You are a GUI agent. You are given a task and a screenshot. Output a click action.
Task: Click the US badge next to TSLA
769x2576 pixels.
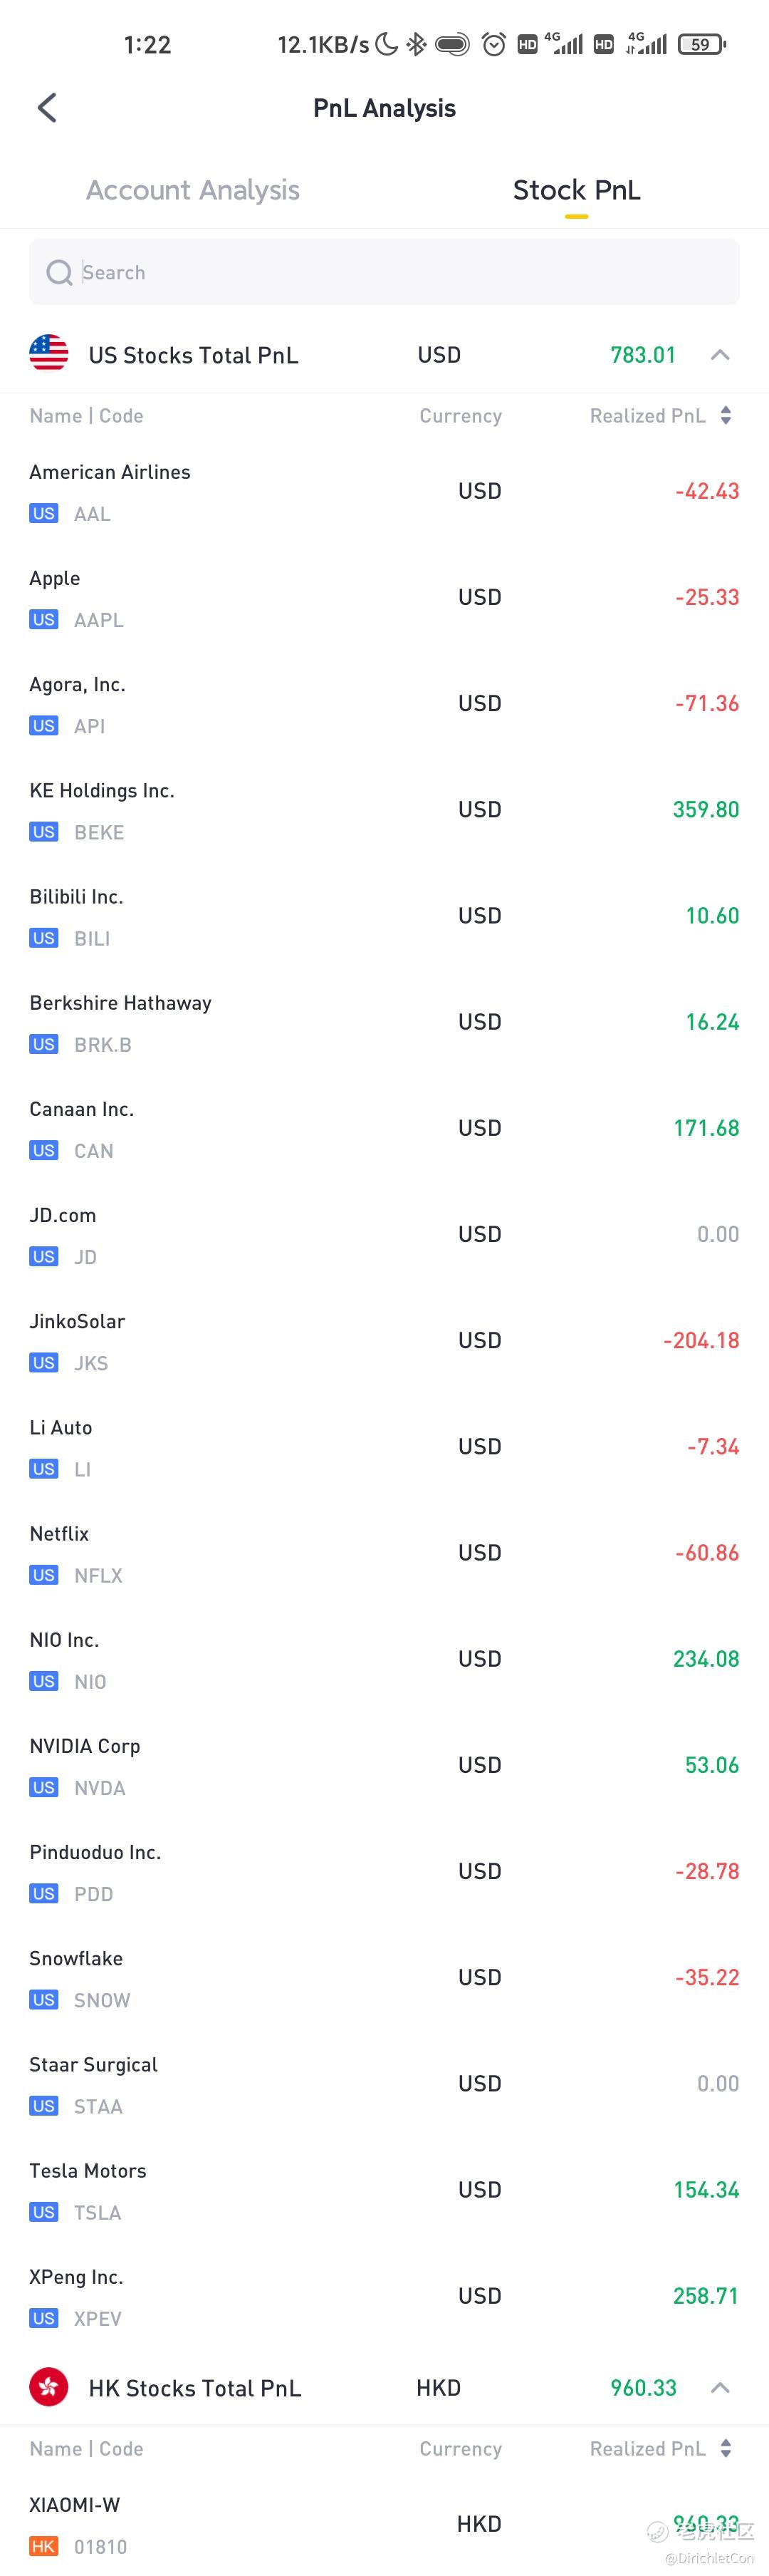click(x=44, y=2212)
